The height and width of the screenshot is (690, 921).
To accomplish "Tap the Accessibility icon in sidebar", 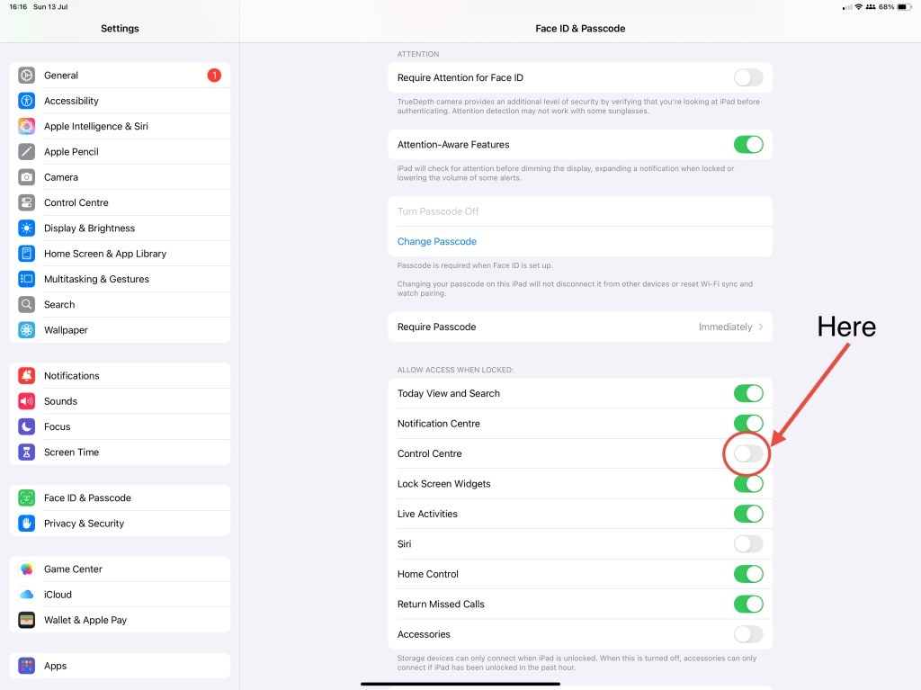I will (x=27, y=101).
